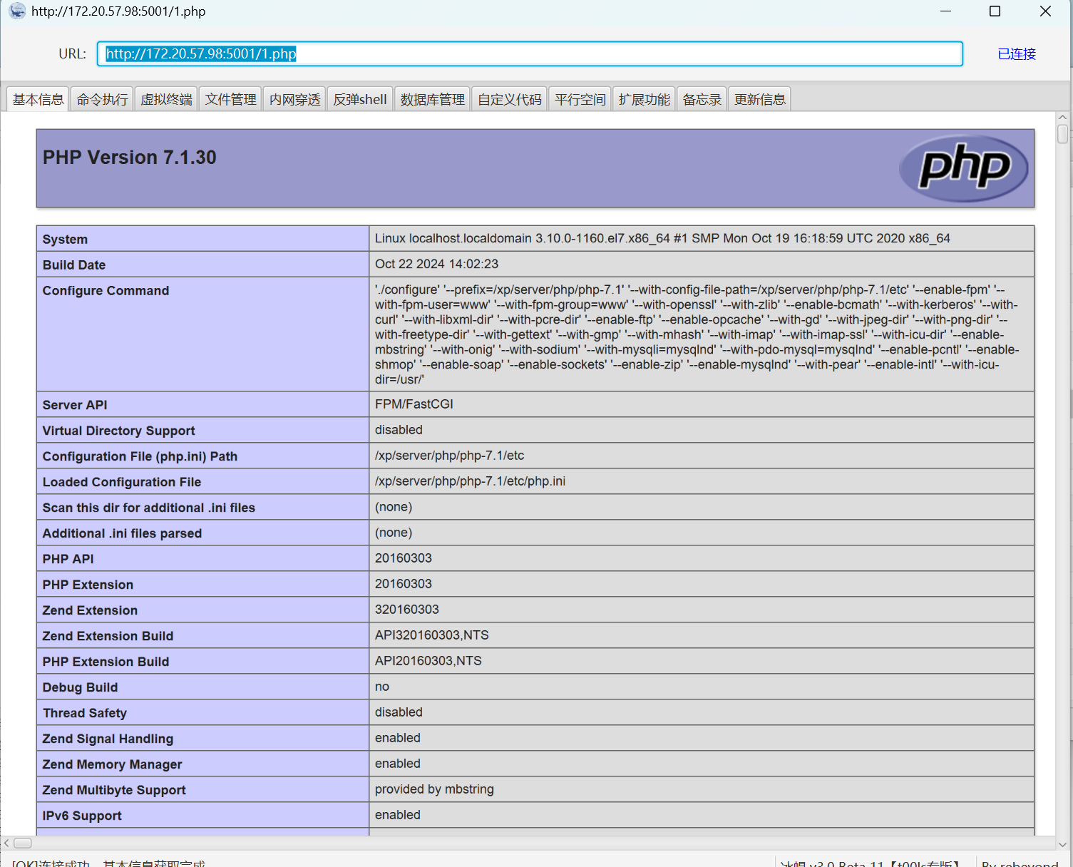Click the 'PHP Extension' label
This screenshot has height=867, width=1073.
(88, 585)
